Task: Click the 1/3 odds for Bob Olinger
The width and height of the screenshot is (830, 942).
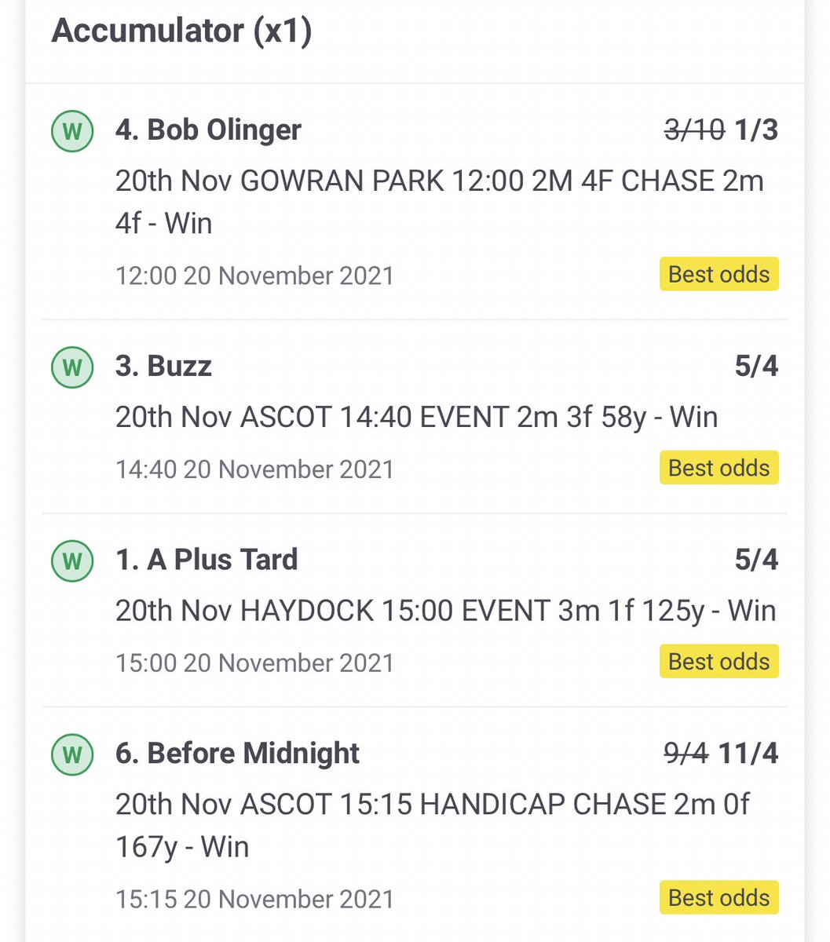Action: 756,130
